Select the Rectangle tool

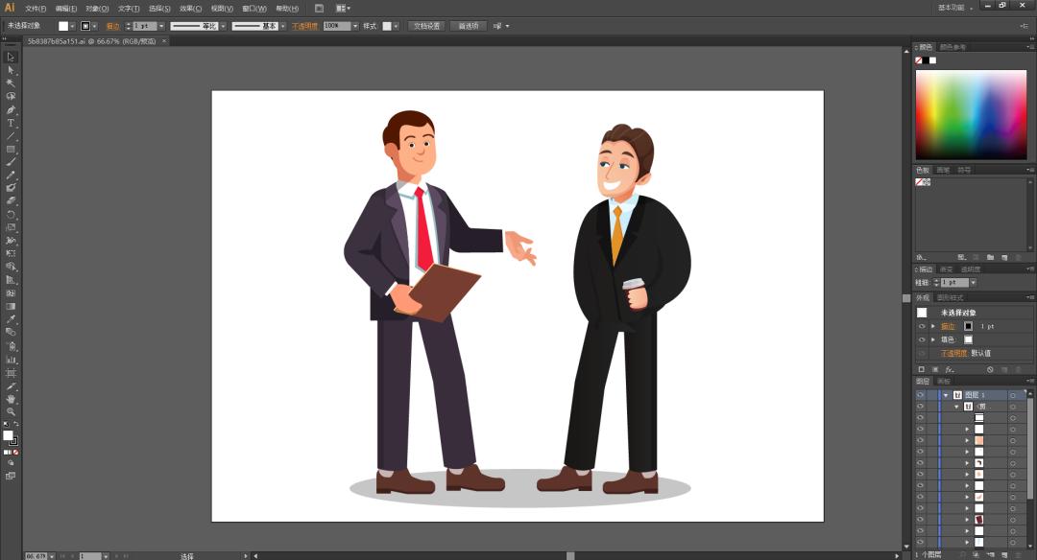11,150
